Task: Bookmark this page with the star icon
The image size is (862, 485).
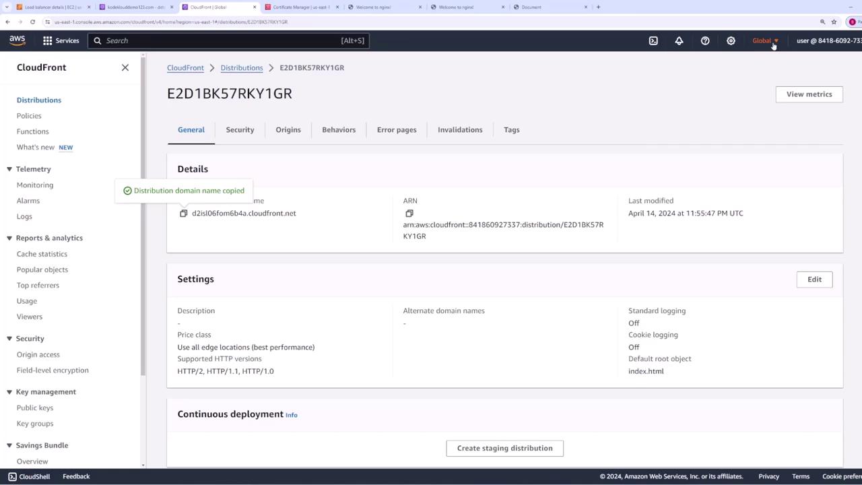Action: coord(834,22)
